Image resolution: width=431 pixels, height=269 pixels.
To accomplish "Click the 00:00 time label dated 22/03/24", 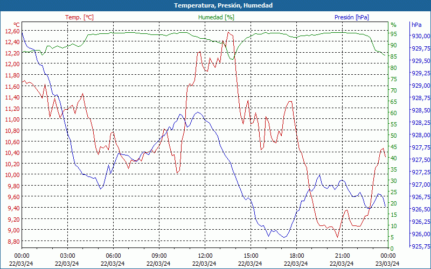I will pyautogui.click(x=22, y=256).
